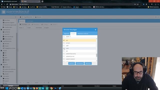Switch to Öffentliche Schlüssel tab
The image size is (160, 90).
pos(83,34)
